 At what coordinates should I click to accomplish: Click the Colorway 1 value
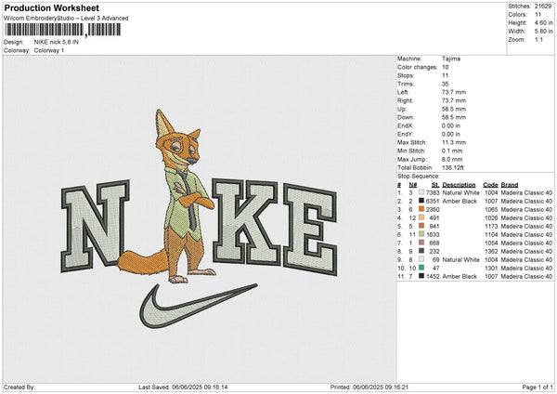click(x=49, y=50)
